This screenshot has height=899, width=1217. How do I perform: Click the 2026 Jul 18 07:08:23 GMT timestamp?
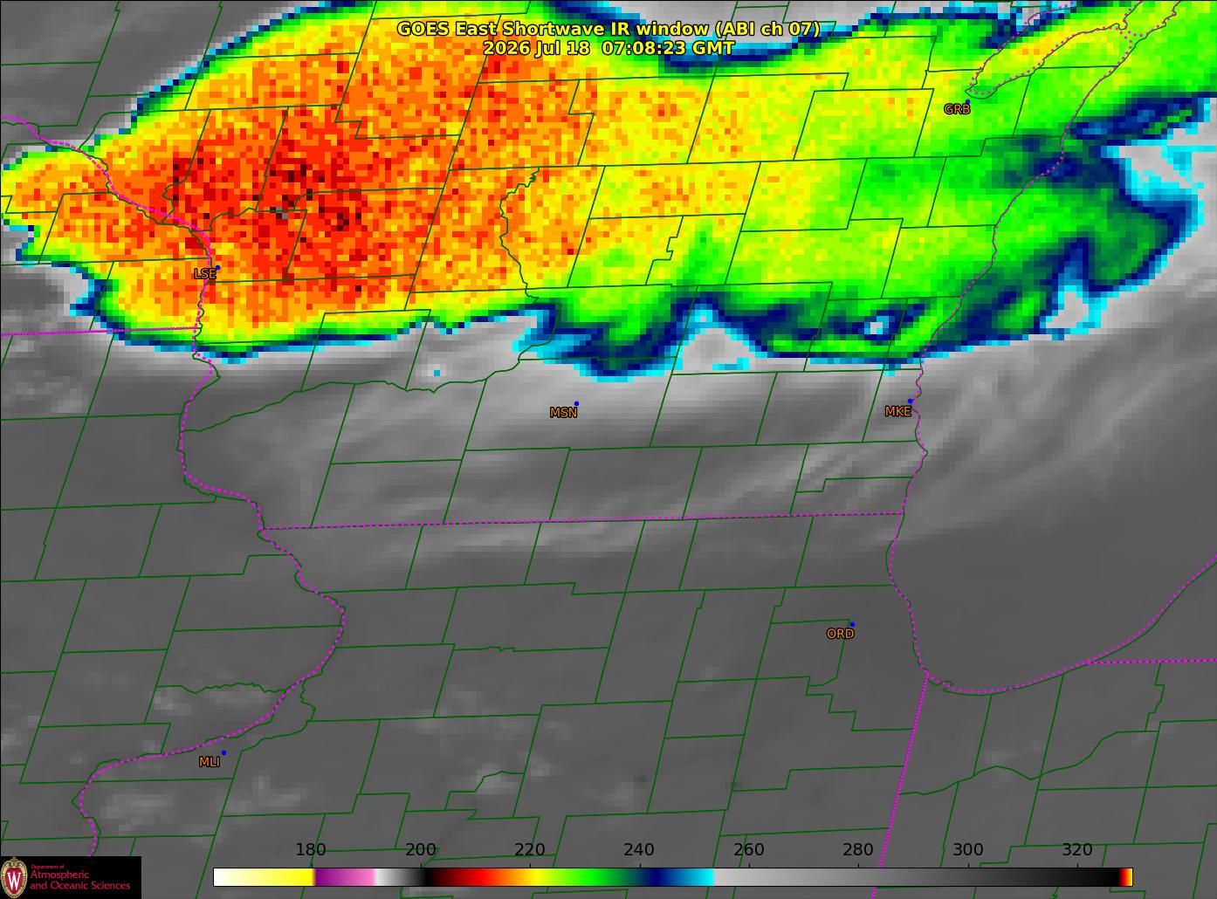coord(608,49)
